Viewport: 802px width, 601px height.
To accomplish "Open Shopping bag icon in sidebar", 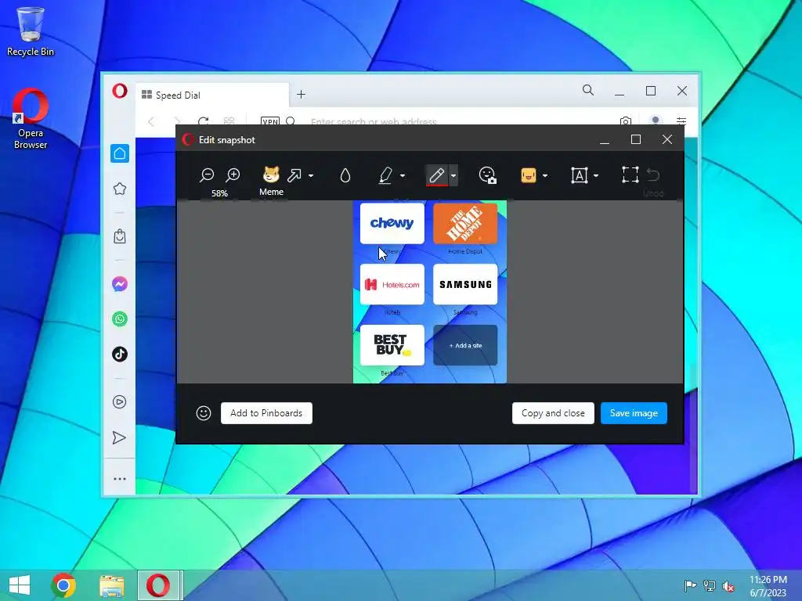I will point(120,236).
